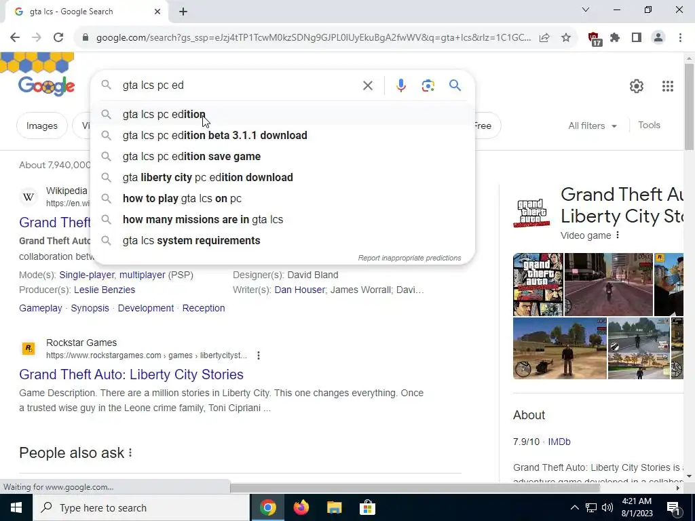This screenshot has width=695, height=521.
Task: Go forward with the browser forward arrow
Action: [x=37, y=38]
